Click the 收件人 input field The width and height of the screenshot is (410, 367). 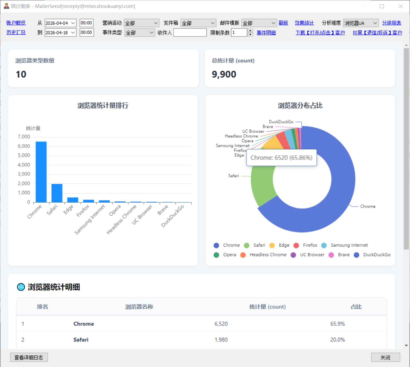[x=190, y=33]
